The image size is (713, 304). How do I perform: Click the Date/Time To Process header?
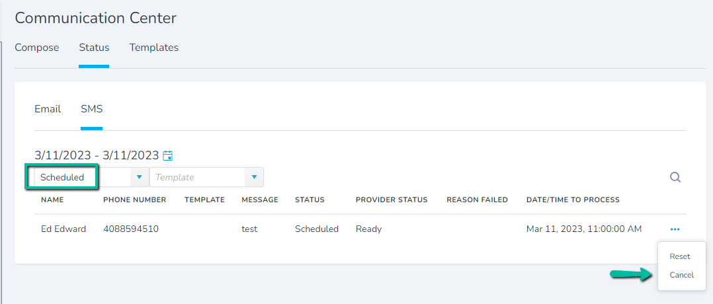pos(573,200)
